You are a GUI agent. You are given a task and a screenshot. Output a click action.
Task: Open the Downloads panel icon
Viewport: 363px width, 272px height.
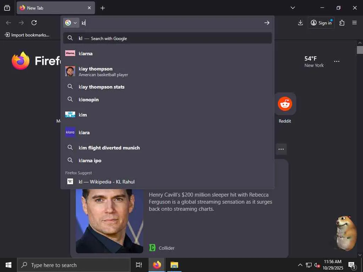[x=300, y=23]
